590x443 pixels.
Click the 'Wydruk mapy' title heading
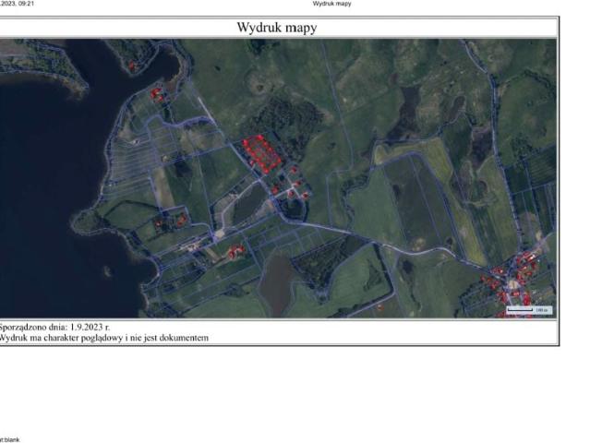pos(277,28)
